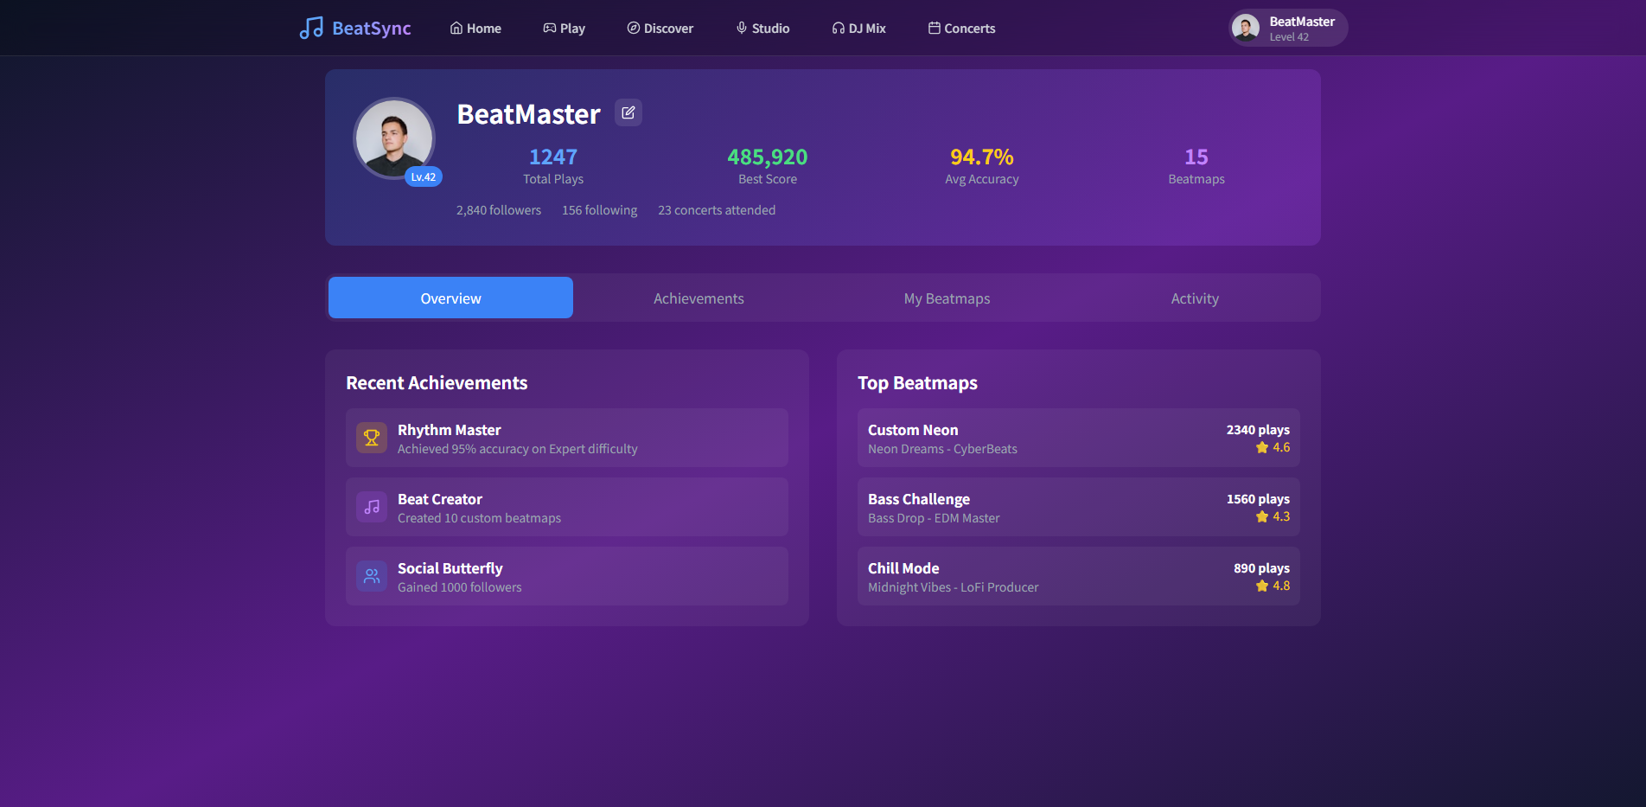The image size is (1646, 807).
Task: Click the 4.3 rating on Bass Challenge
Action: pyautogui.click(x=1281, y=516)
